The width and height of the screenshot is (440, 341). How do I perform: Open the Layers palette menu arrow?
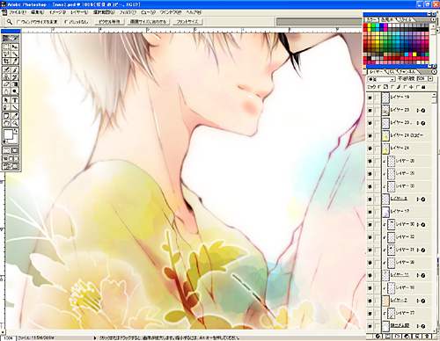click(434, 72)
